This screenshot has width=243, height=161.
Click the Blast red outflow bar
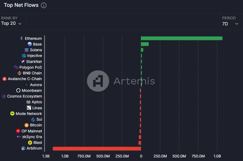(x=140, y=143)
